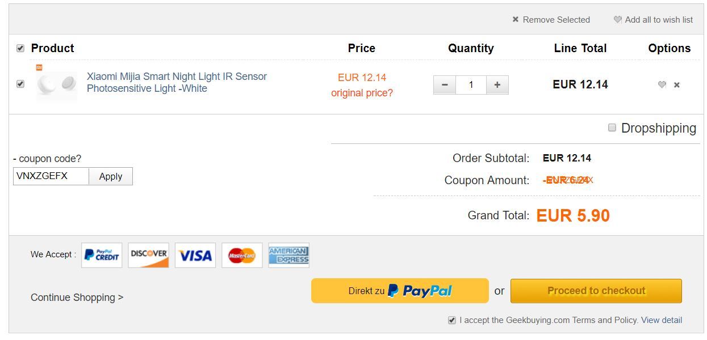Click Proceed to checkout button
The width and height of the screenshot is (707, 340).
596,291
